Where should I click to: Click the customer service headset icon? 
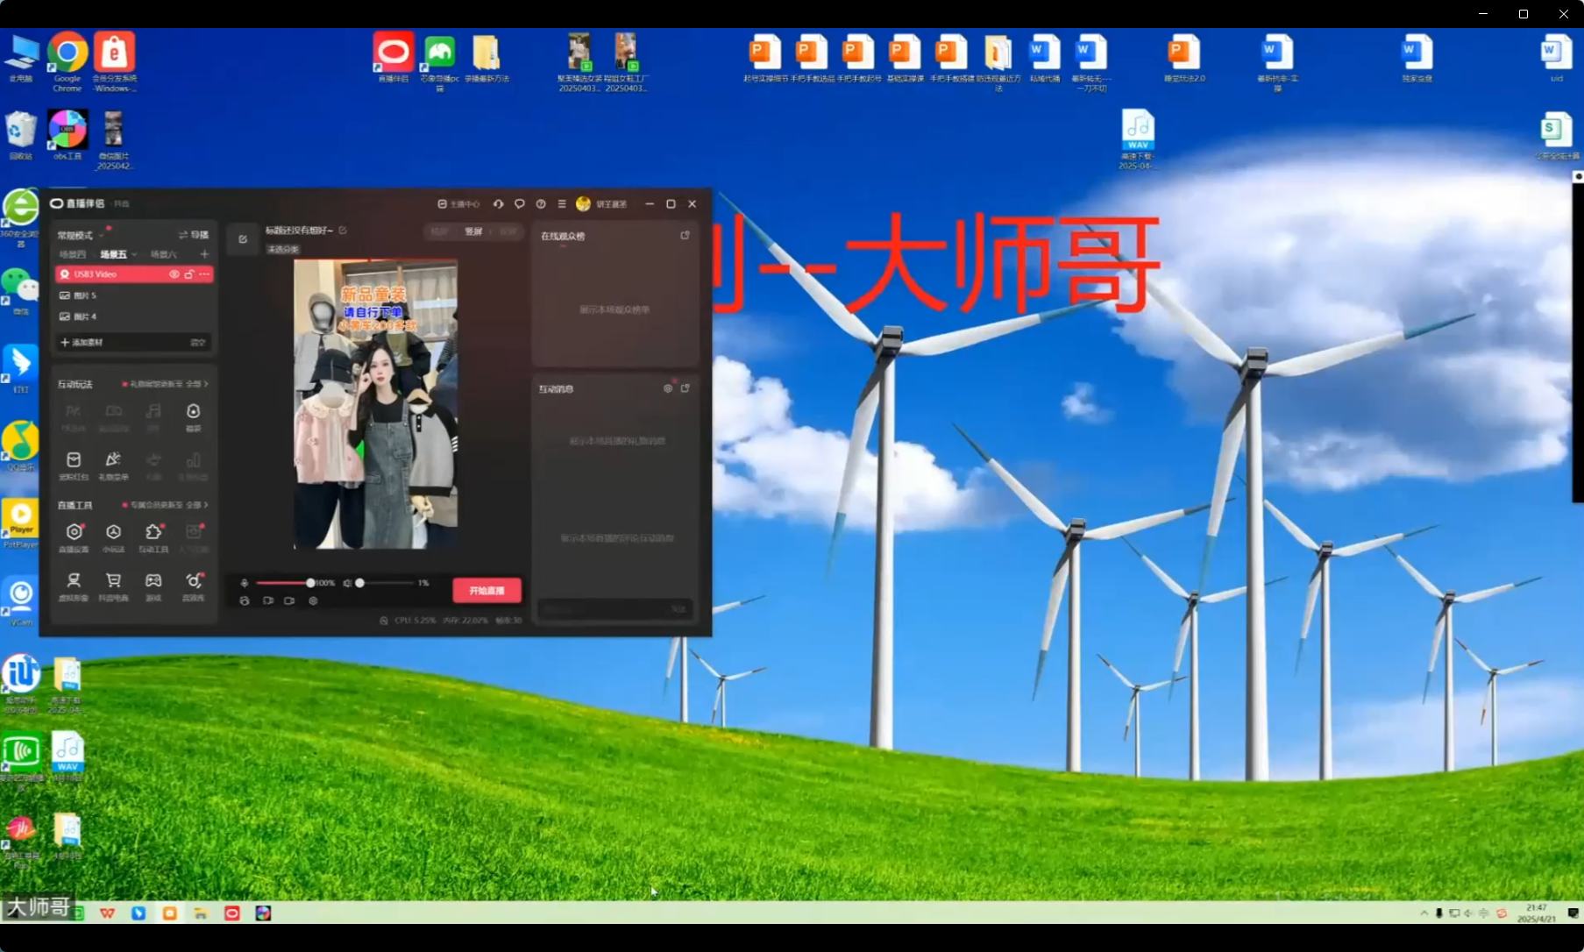tap(498, 204)
